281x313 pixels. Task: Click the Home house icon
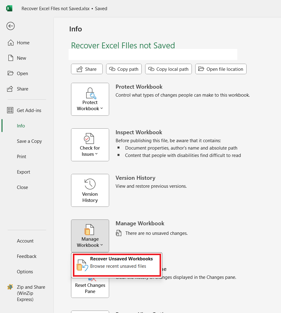pos(11,42)
